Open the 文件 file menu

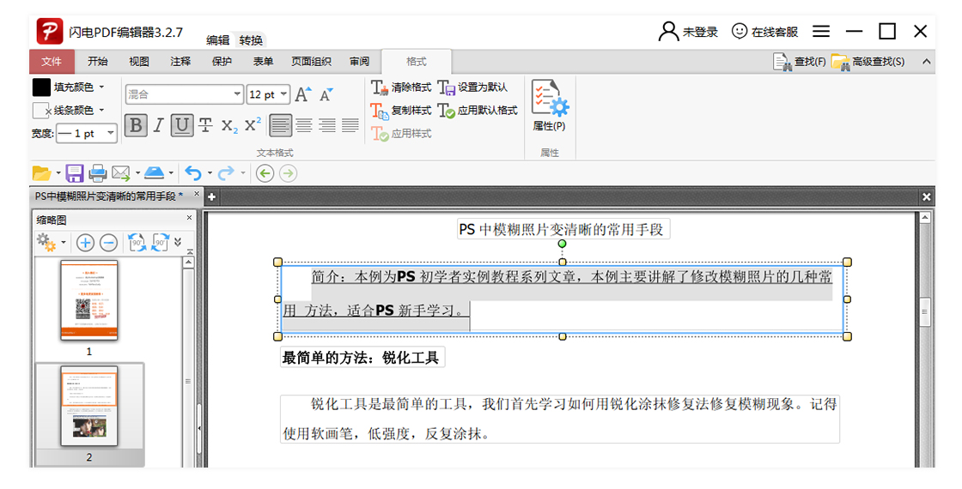pos(52,61)
